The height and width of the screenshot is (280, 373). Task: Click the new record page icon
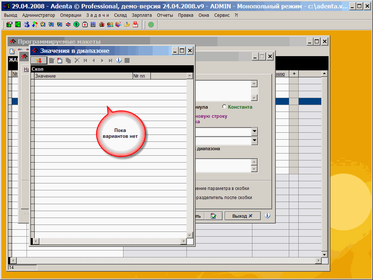click(x=60, y=61)
